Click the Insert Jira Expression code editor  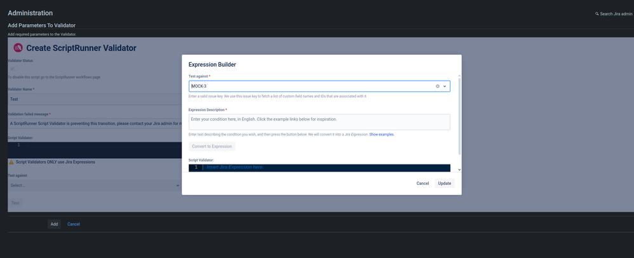tap(320, 167)
